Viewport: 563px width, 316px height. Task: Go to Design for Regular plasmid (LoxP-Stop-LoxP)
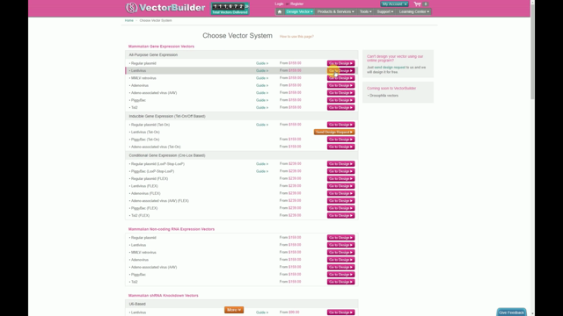pos(340,164)
